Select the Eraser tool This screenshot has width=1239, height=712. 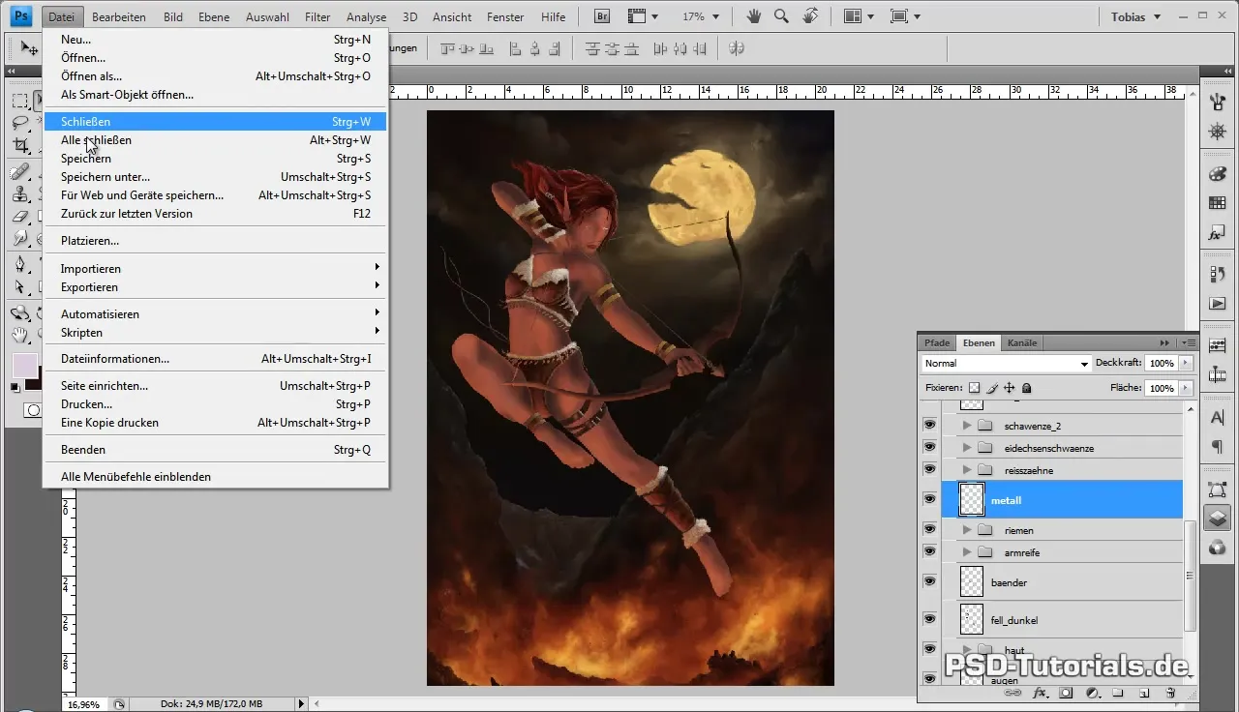[x=20, y=217]
